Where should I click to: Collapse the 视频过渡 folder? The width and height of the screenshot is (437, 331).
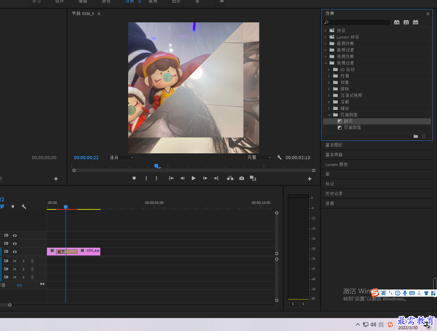coord(326,63)
